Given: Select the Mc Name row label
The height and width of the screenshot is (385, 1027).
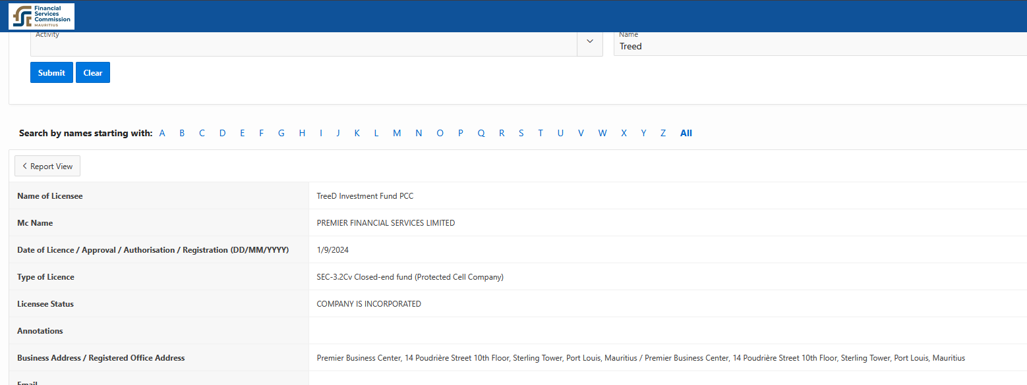Looking at the screenshot, I should click(x=35, y=222).
